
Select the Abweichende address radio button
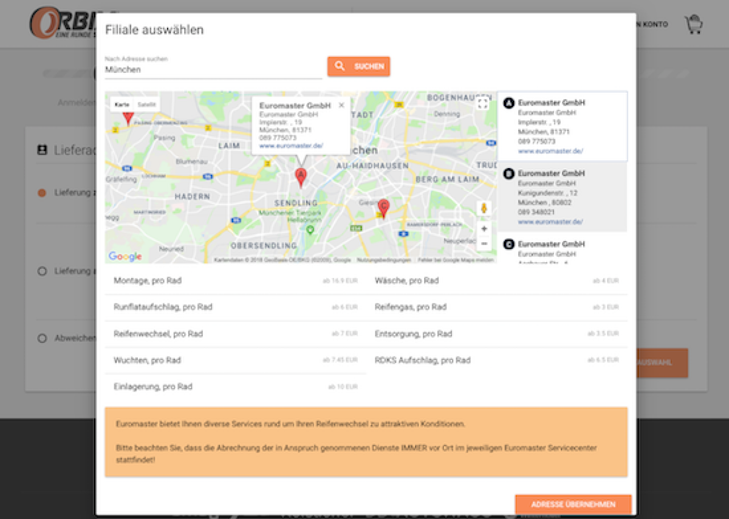(x=42, y=338)
